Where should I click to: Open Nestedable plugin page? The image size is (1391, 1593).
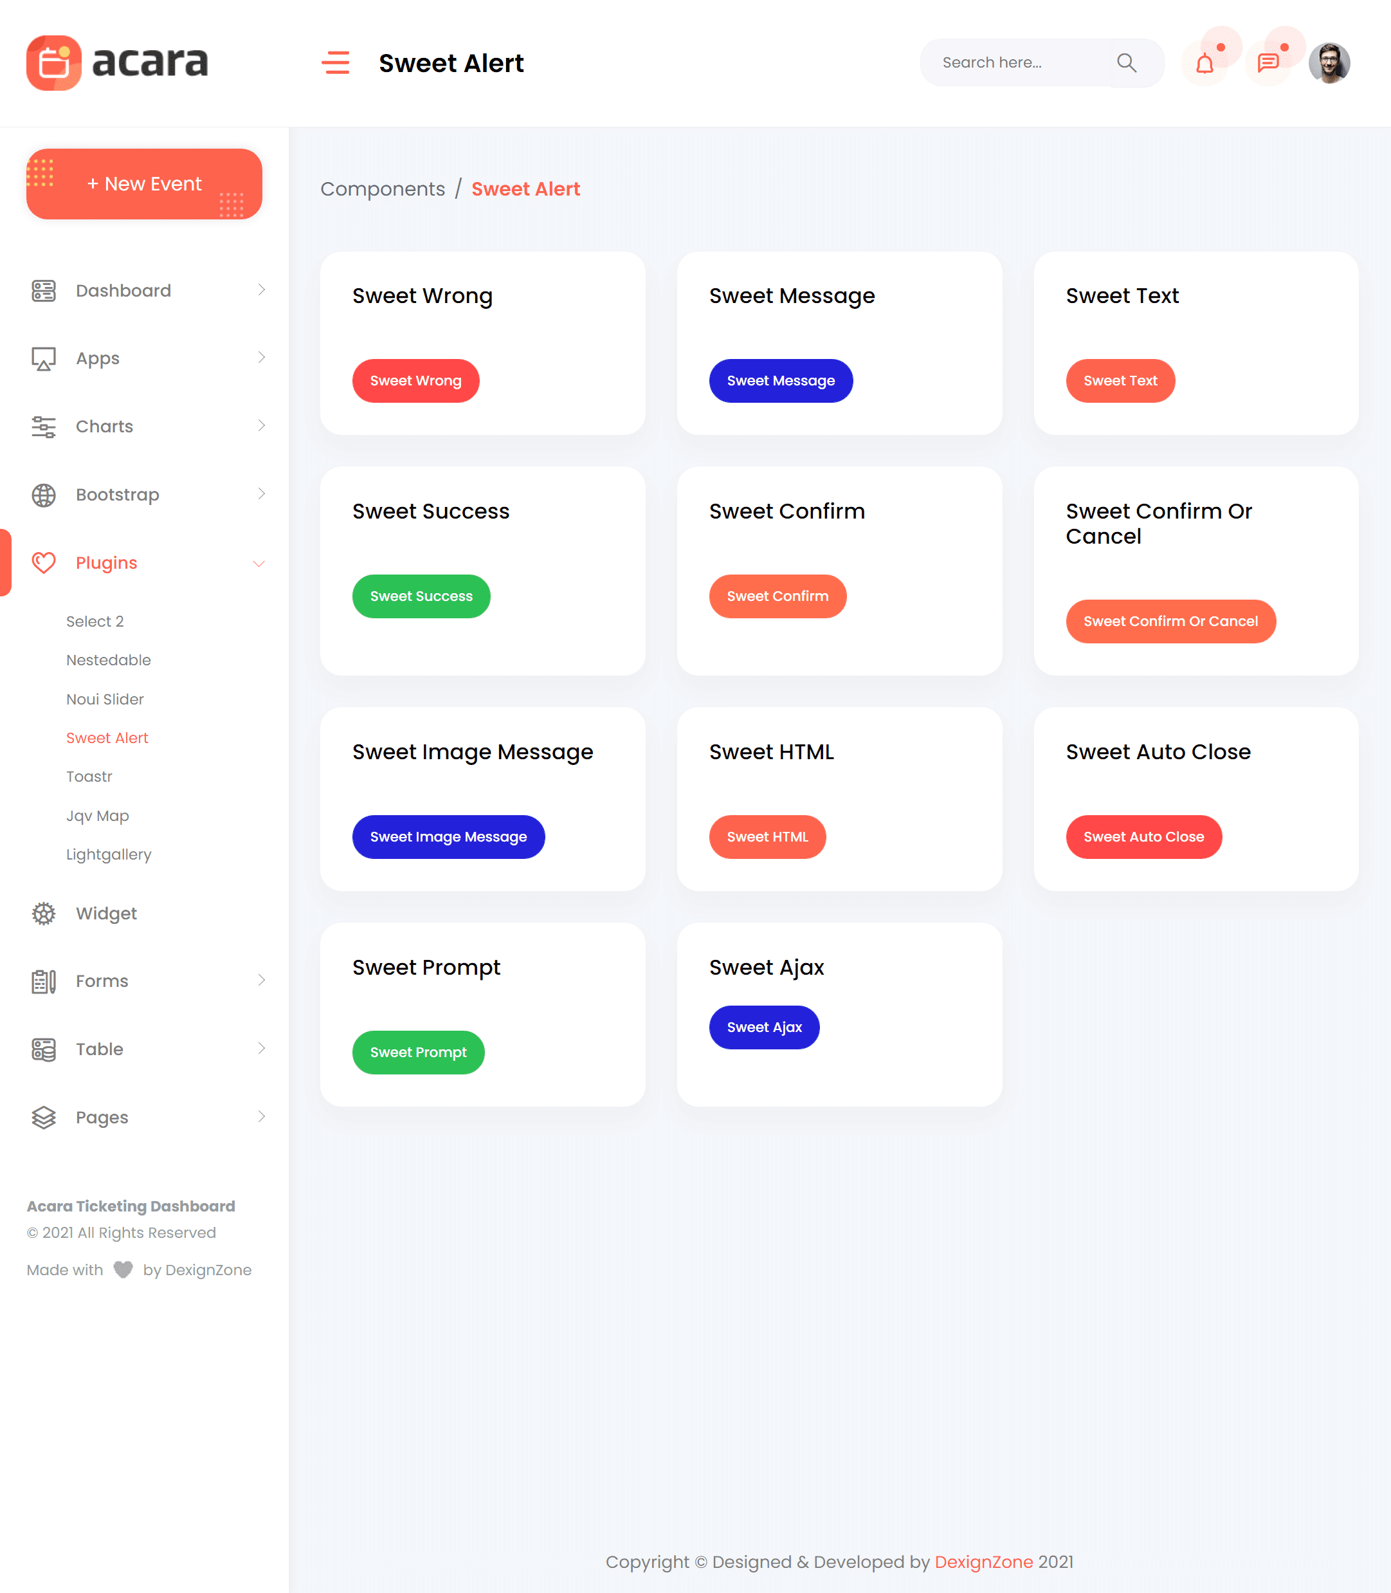(109, 660)
